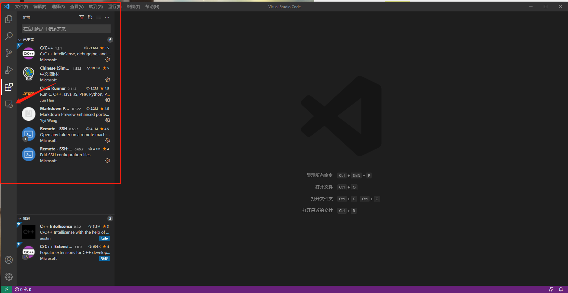Open the Manage gear in the activity bar
Image resolution: width=568 pixels, height=293 pixels.
(9, 276)
